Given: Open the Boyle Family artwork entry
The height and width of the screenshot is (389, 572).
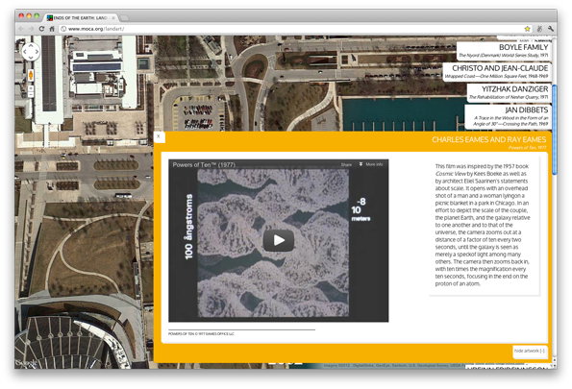Looking at the screenshot, I should click(x=504, y=51).
